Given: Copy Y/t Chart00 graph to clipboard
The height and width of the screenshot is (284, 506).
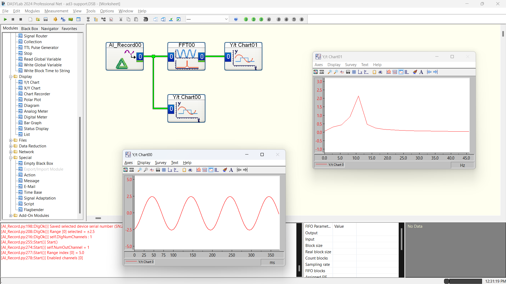Looking at the screenshot, I should 184,170.
